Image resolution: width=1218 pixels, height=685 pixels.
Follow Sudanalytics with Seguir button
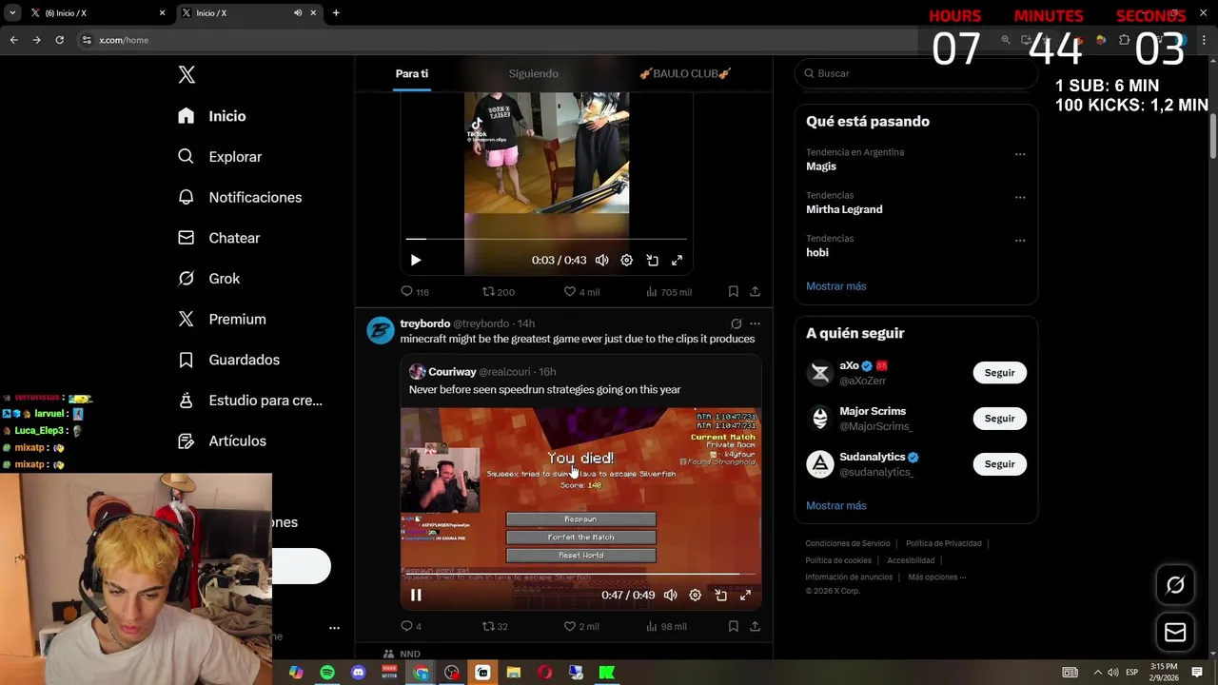click(999, 464)
